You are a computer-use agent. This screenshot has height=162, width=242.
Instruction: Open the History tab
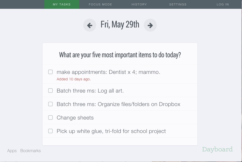[x=139, y=4]
